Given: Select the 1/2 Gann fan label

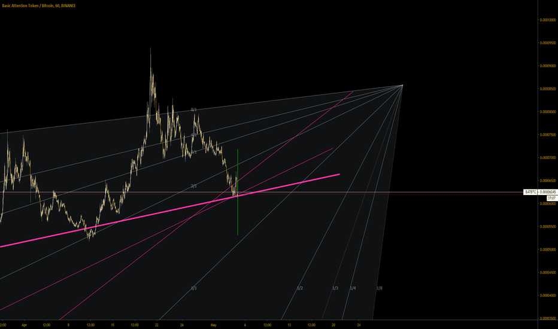Looking at the screenshot, I should pyautogui.click(x=300, y=288).
